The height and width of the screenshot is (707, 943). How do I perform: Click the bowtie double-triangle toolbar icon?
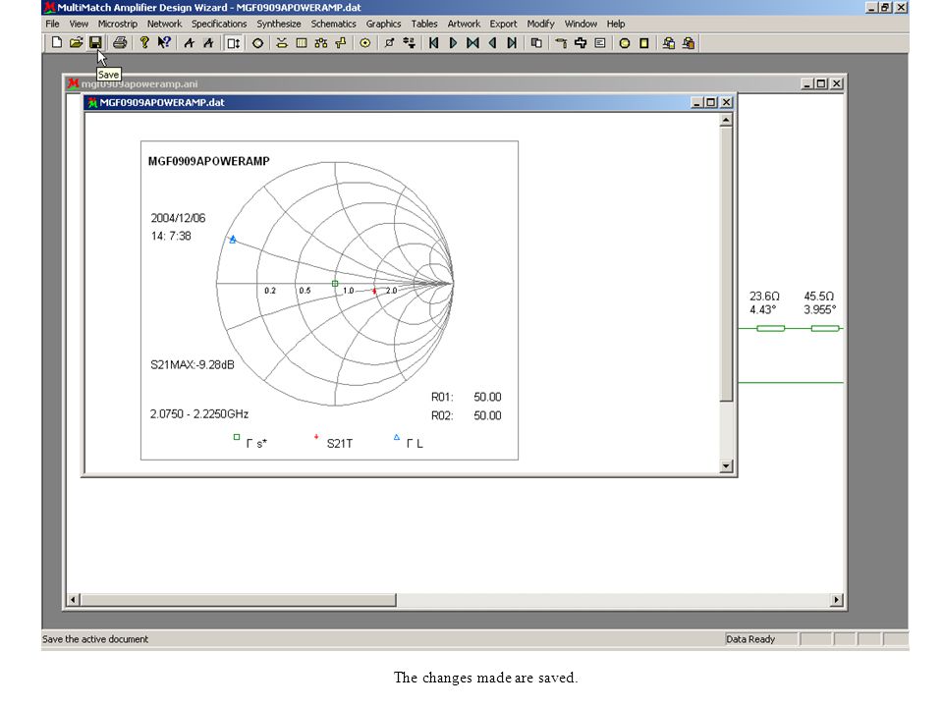pos(472,42)
